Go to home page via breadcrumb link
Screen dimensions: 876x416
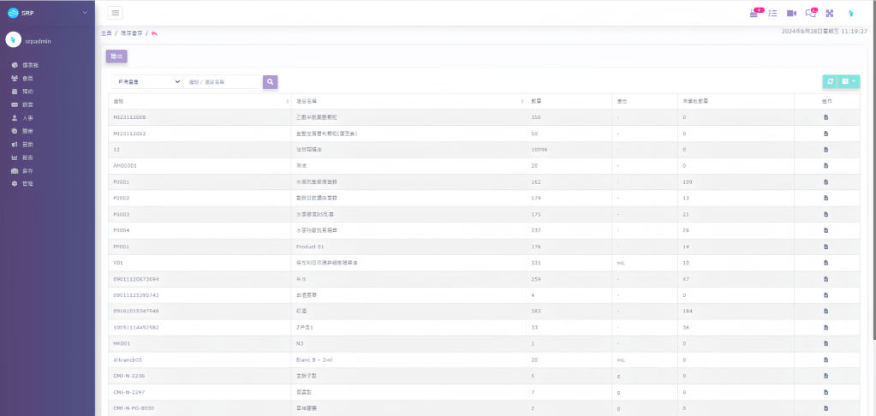coord(106,33)
